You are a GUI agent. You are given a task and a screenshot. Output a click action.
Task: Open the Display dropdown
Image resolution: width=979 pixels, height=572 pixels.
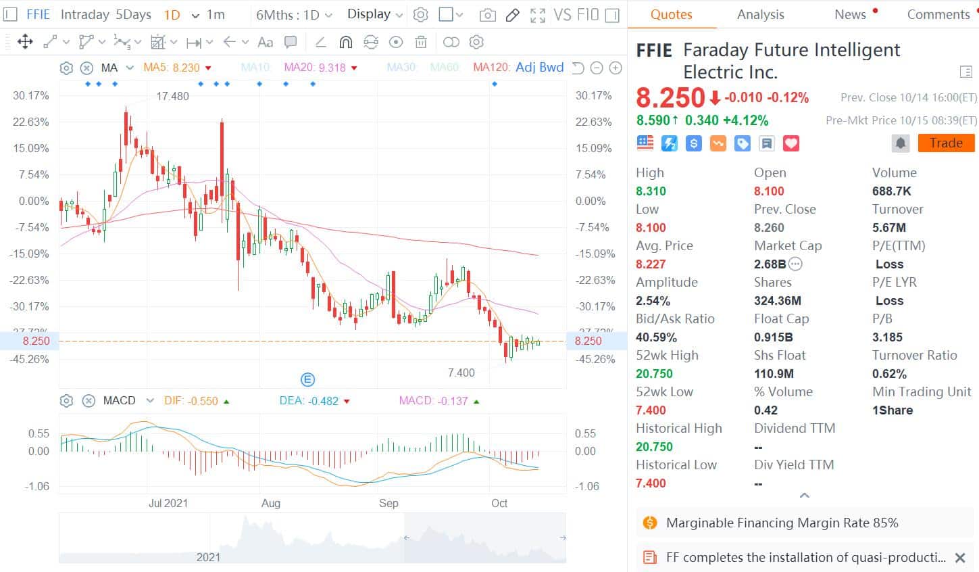pyautogui.click(x=375, y=15)
